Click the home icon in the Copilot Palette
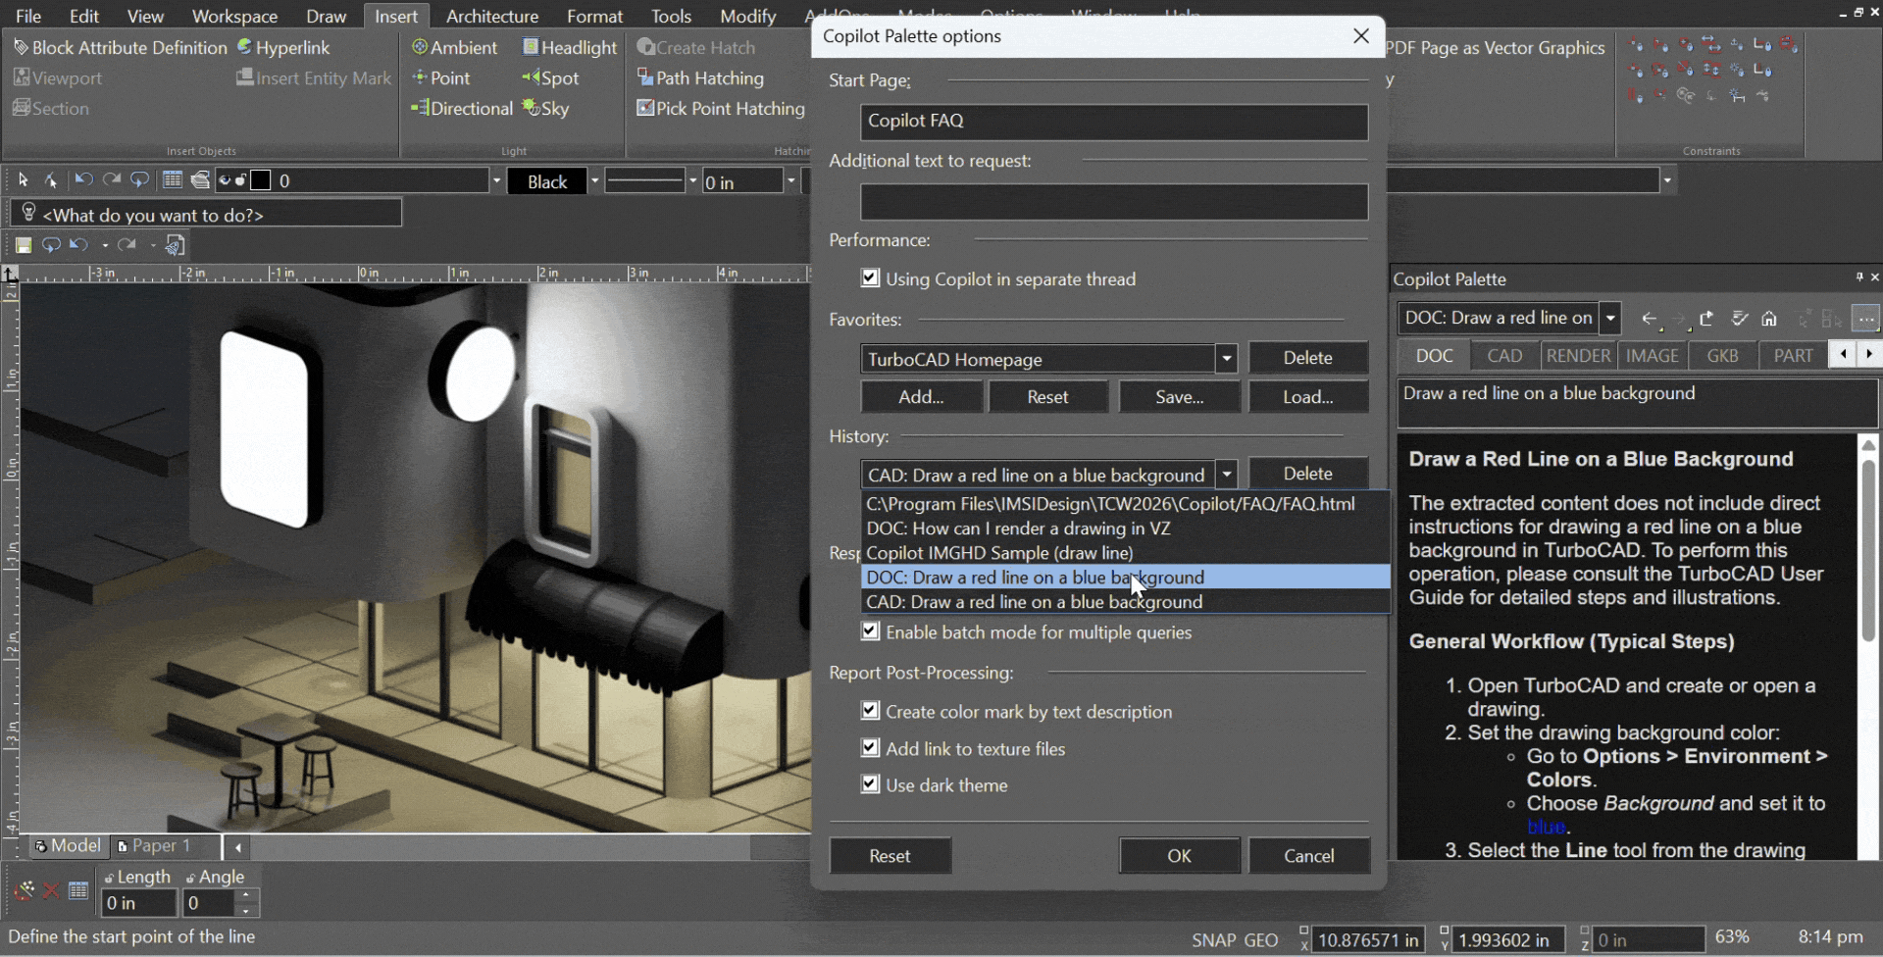1883x957 pixels. click(1769, 319)
